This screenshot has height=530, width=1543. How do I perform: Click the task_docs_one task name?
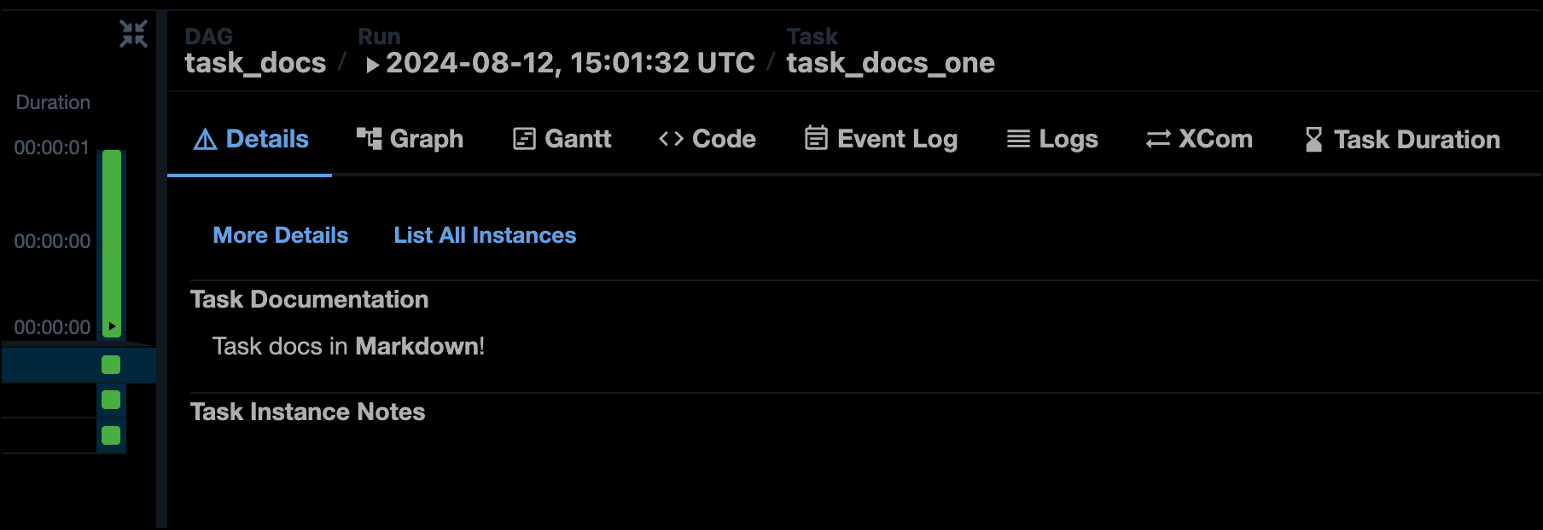[x=890, y=62]
